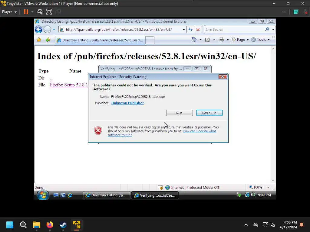The height and width of the screenshot is (232, 310).
Task: Open Steam from host taskbar
Action: 63,225
